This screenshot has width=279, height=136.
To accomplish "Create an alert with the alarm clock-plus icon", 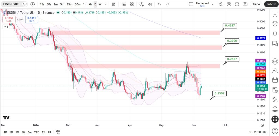I will (x=141, y=4).
